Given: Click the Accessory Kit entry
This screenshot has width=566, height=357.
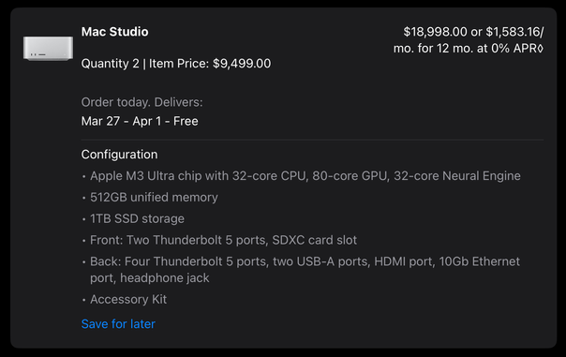Looking at the screenshot, I should click(128, 299).
